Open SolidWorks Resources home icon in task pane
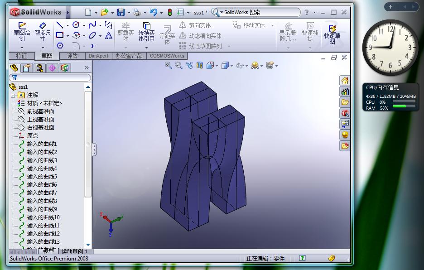The width and height of the screenshot is (424, 270). pos(345,81)
